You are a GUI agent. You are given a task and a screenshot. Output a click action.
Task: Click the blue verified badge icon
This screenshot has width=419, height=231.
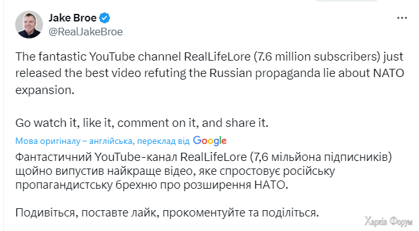click(x=104, y=18)
